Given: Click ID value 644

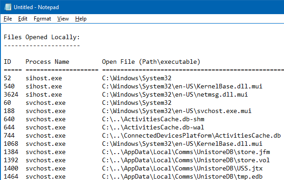Looking at the screenshot, I should (9, 127).
